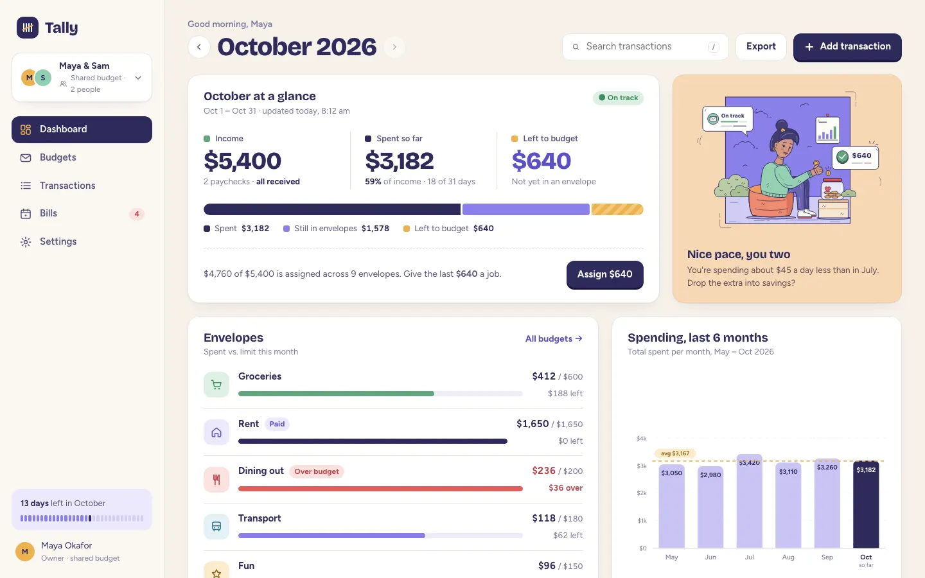Go to next month
The width and height of the screenshot is (925, 578).
click(x=394, y=47)
